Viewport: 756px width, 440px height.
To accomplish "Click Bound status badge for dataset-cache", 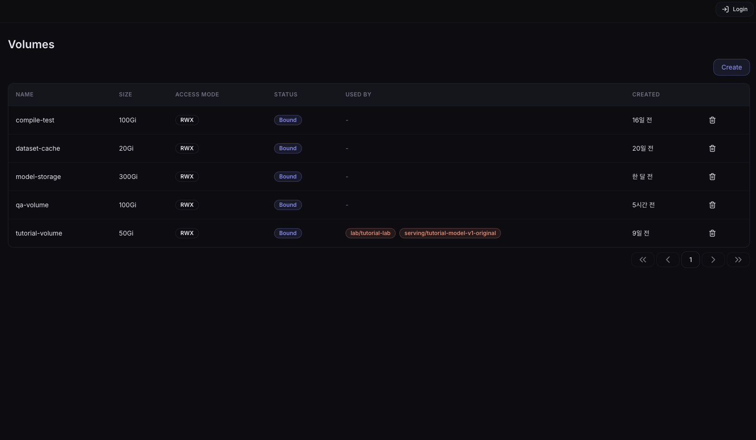I will [288, 148].
